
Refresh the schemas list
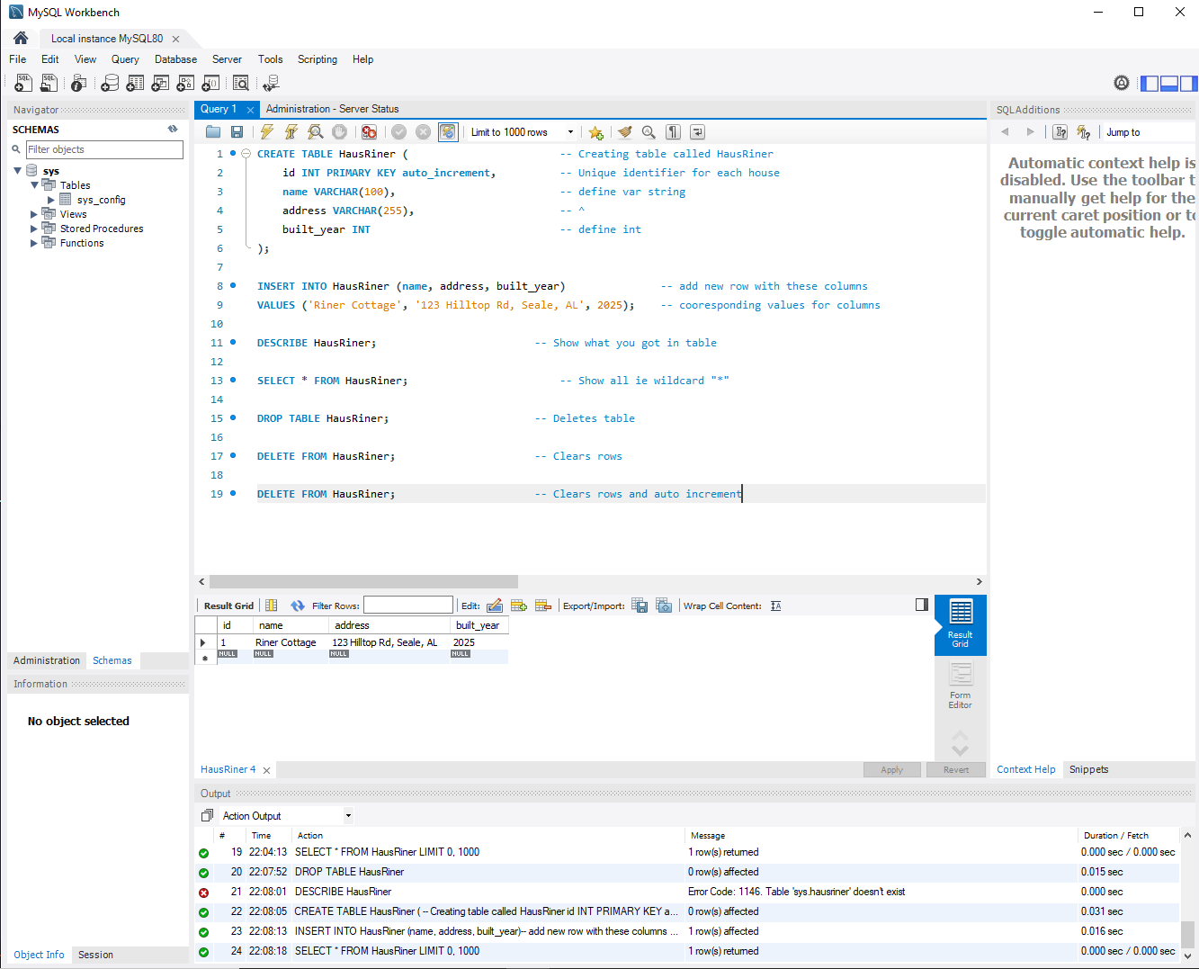tap(173, 129)
